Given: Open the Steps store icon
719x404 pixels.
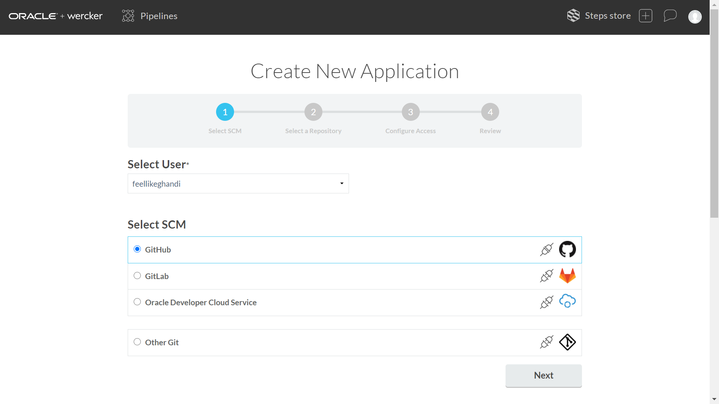Looking at the screenshot, I should click(573, 16).
